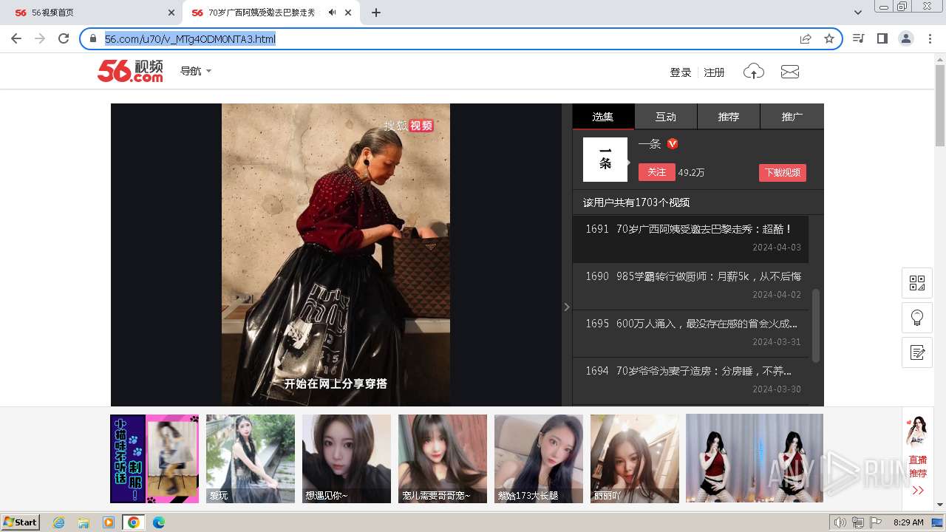Open the 爱玩 live thumbnail
This screenshot has width=946, height=532.
click(251, 459)
